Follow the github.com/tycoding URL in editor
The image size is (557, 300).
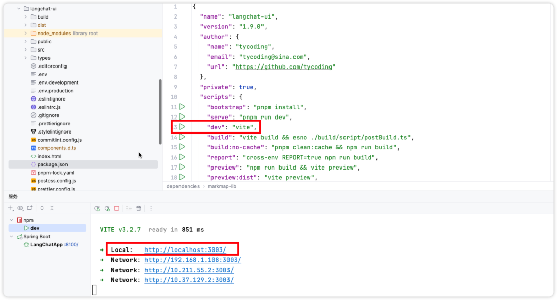pos(284,66)
